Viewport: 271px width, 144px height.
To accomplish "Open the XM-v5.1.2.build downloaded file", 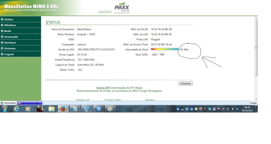I will pos(30,103).
